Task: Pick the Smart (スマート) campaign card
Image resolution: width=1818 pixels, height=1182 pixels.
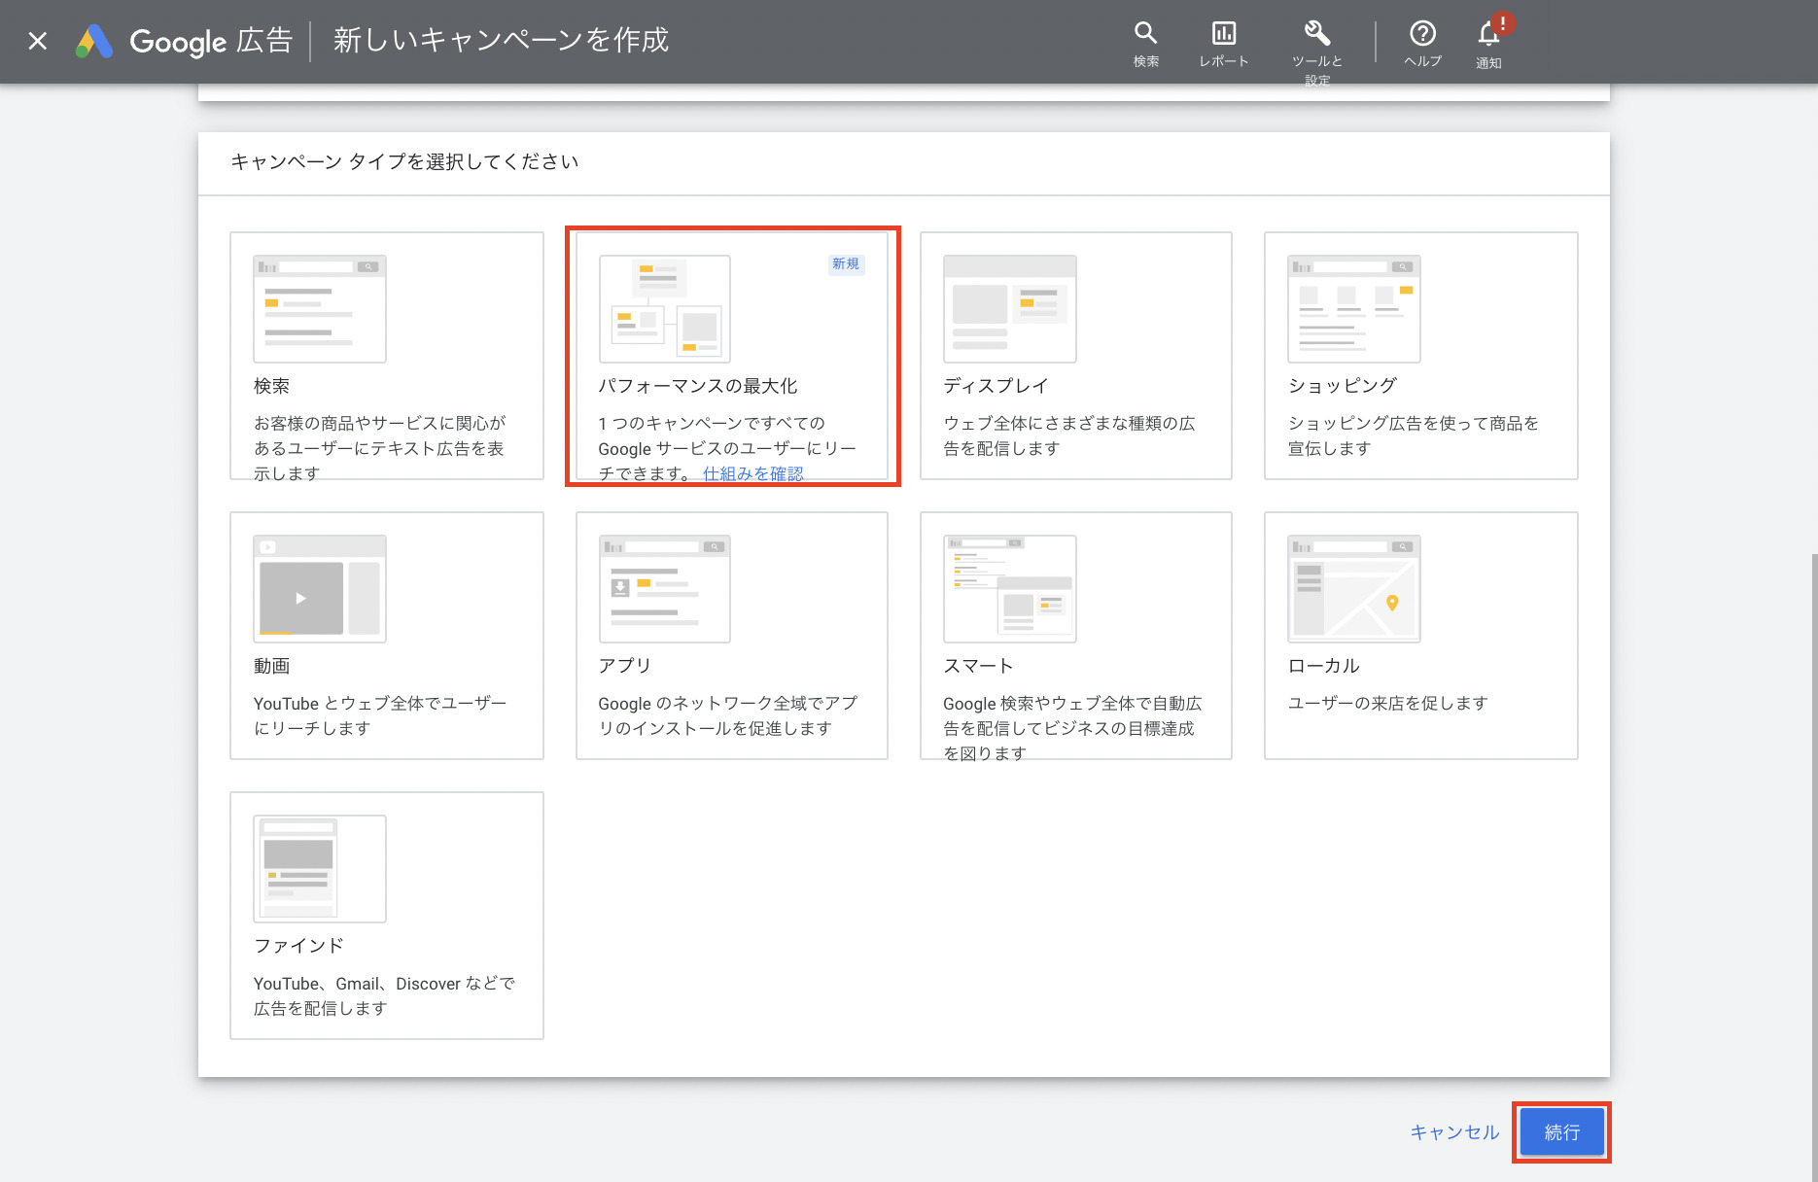Action: coord(1075,636)
